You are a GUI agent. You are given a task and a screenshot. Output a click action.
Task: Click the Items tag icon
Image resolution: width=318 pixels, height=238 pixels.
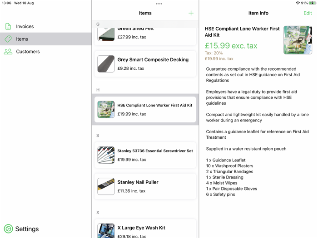point(8,39)
